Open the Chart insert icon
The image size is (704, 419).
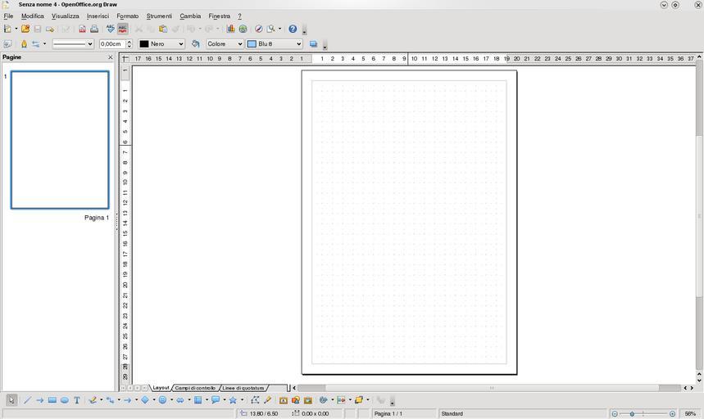pos(230,29)
